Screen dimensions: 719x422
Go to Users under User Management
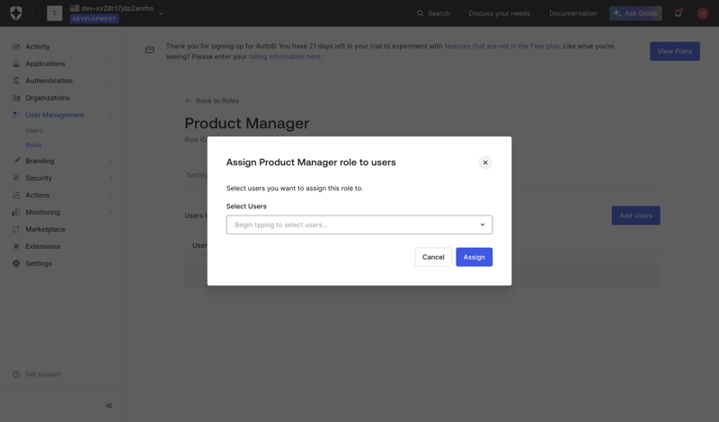[34, 130]
